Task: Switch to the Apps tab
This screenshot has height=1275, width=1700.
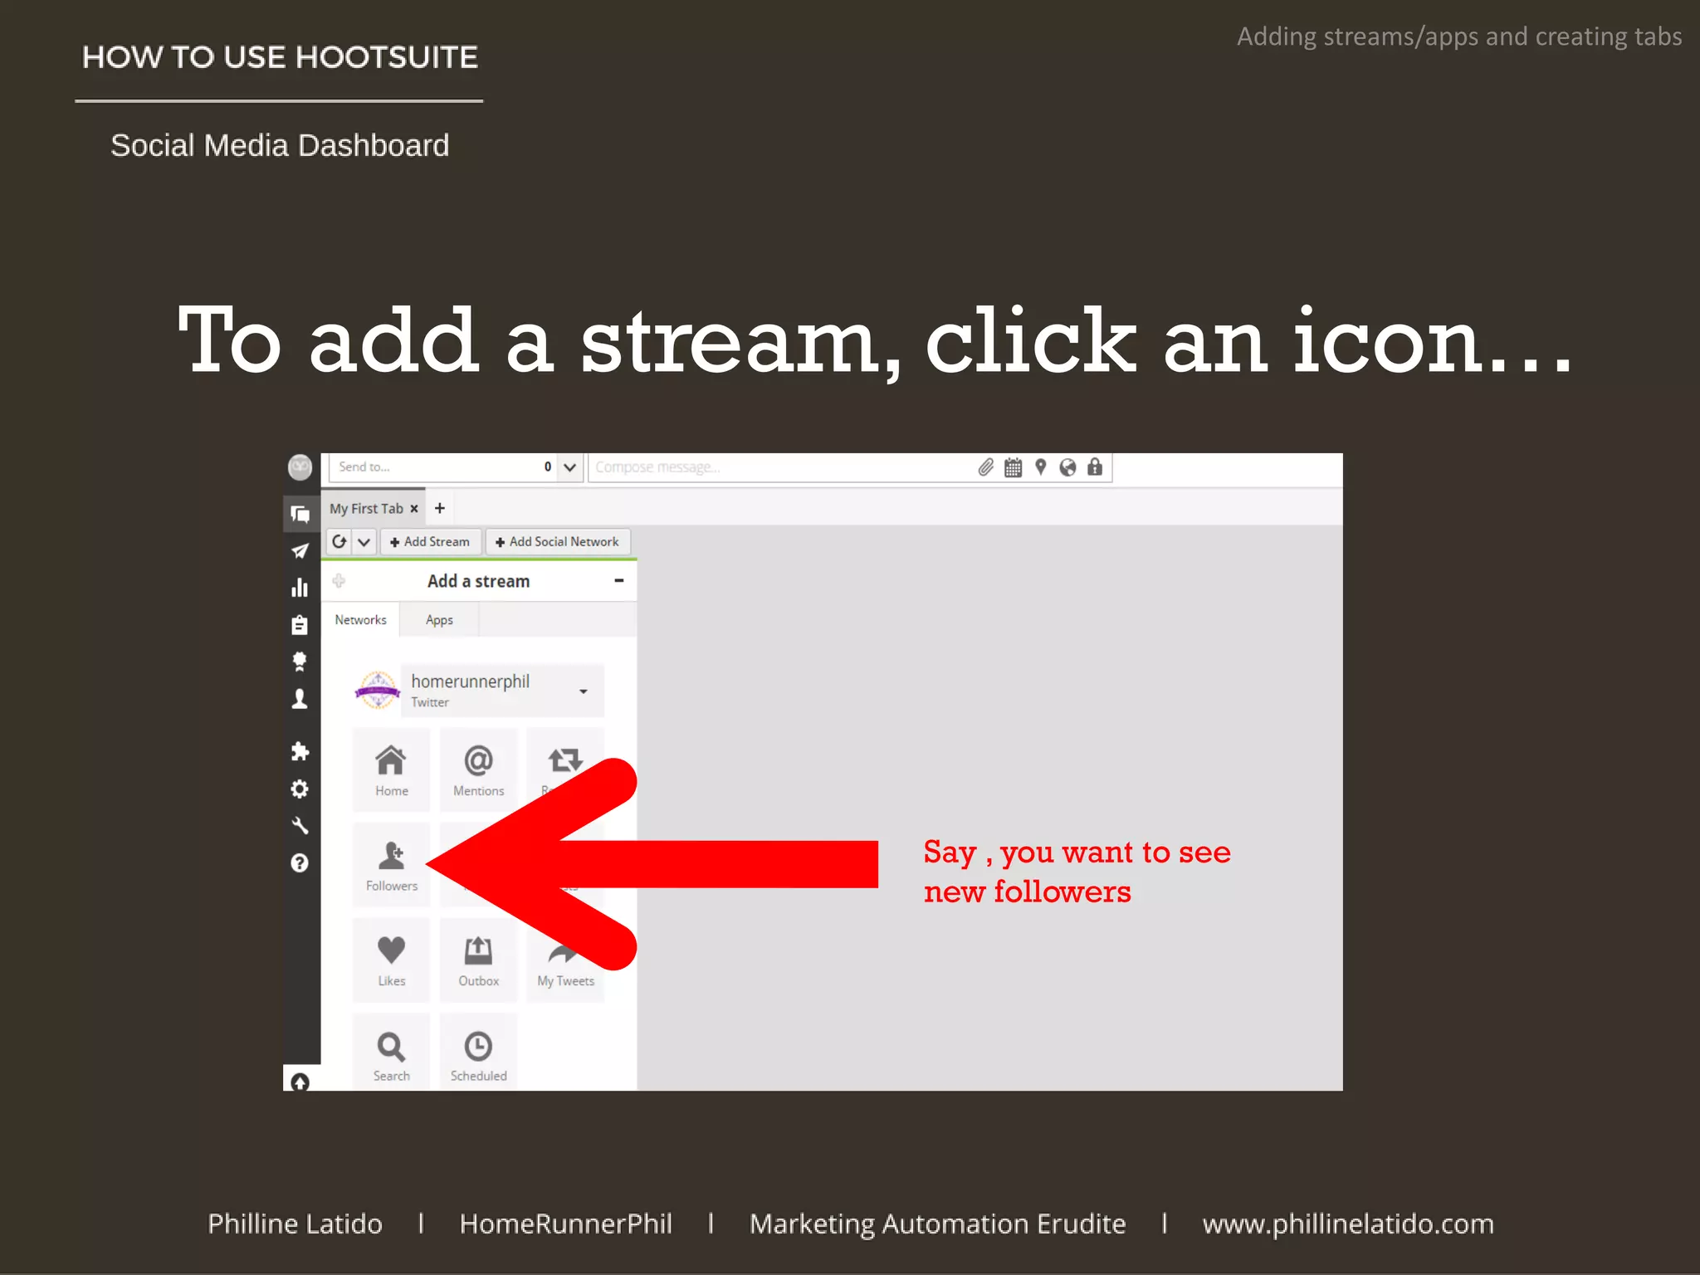Action: pyautogui.click(x=439, y=620)
